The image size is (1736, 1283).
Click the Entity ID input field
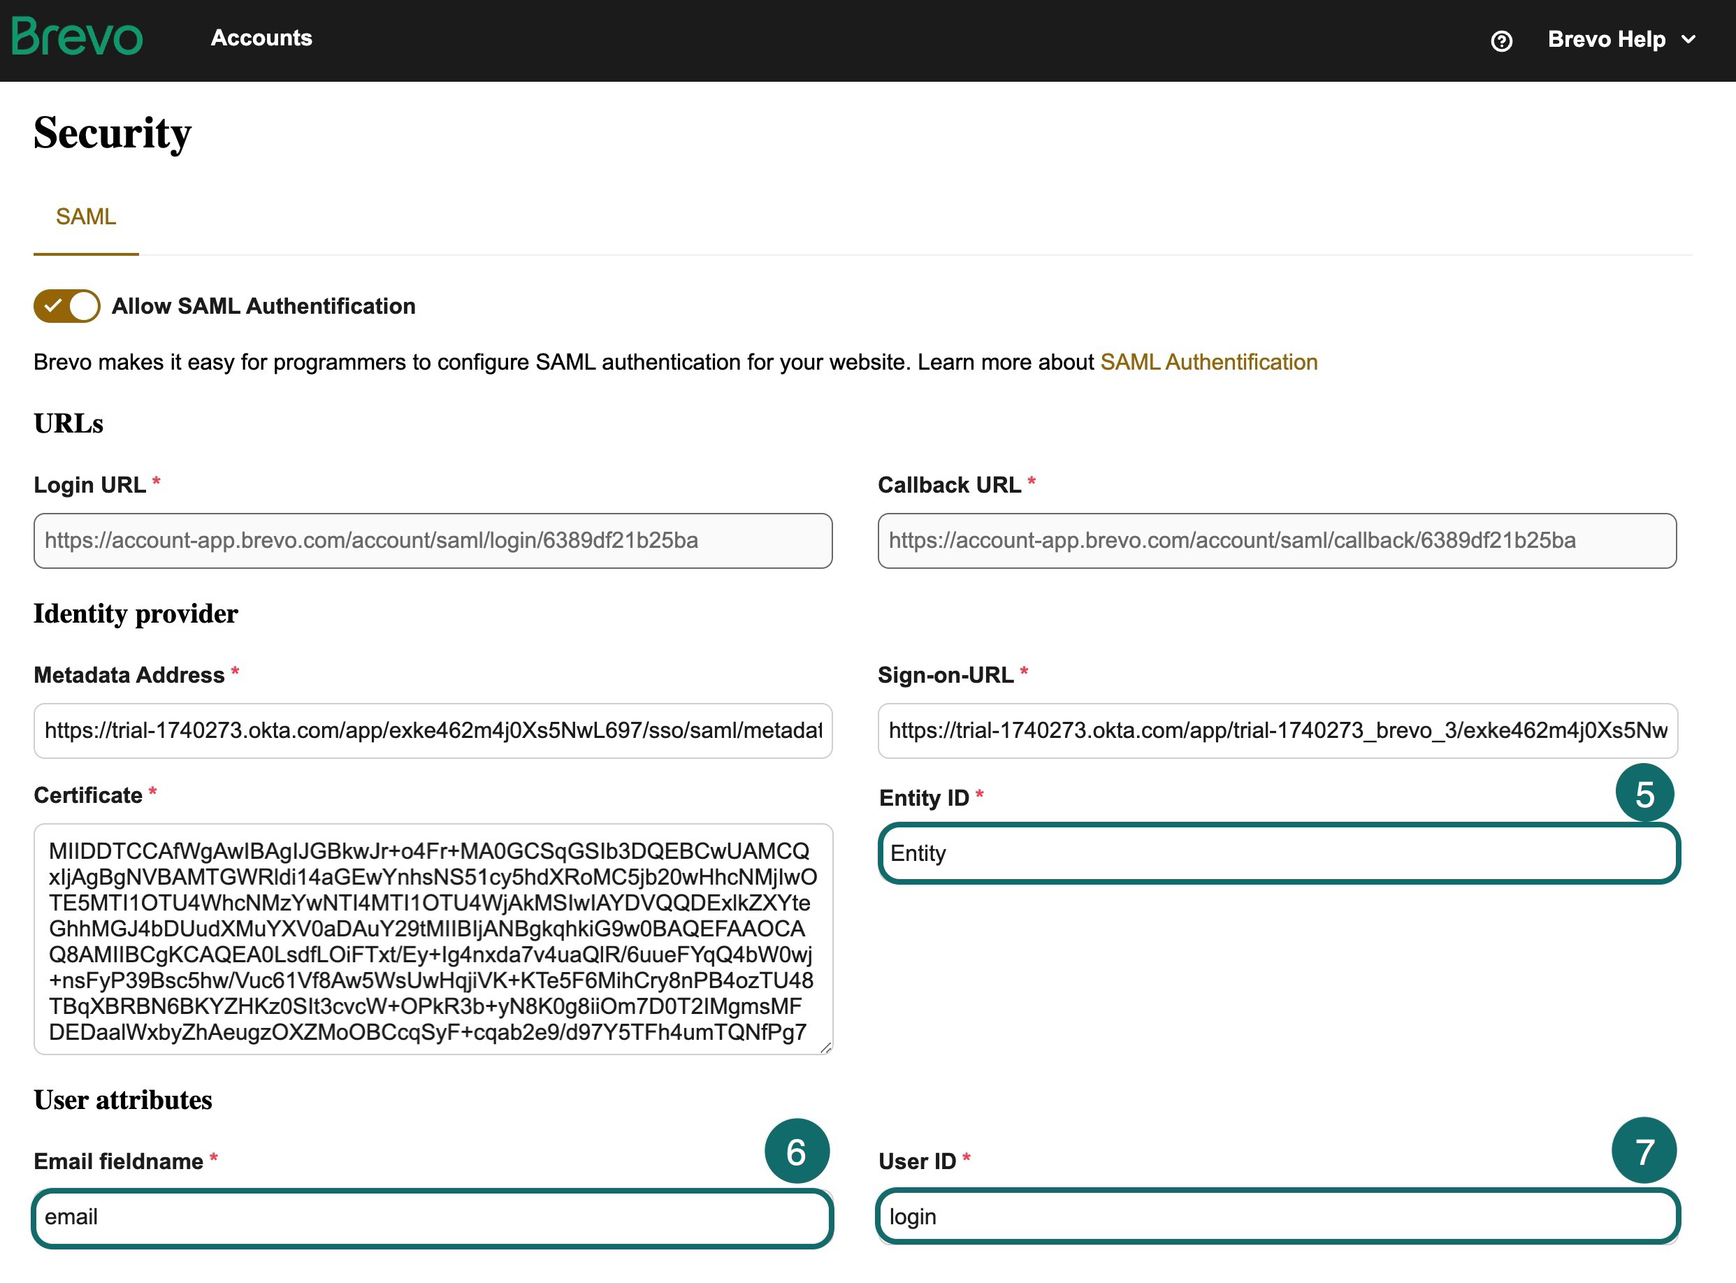(x=1278, y=853)
